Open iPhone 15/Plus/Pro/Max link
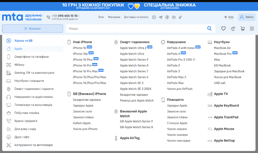Screen dimensions: 258x153 click(89, 77)
